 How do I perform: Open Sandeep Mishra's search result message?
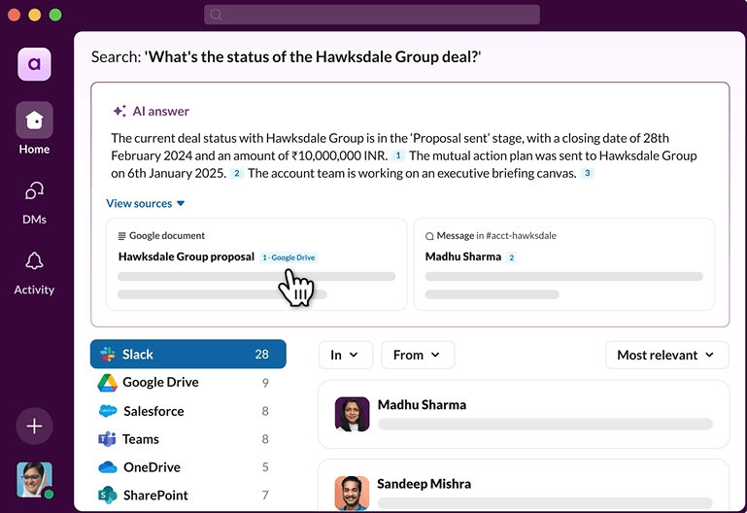[524, 486]
